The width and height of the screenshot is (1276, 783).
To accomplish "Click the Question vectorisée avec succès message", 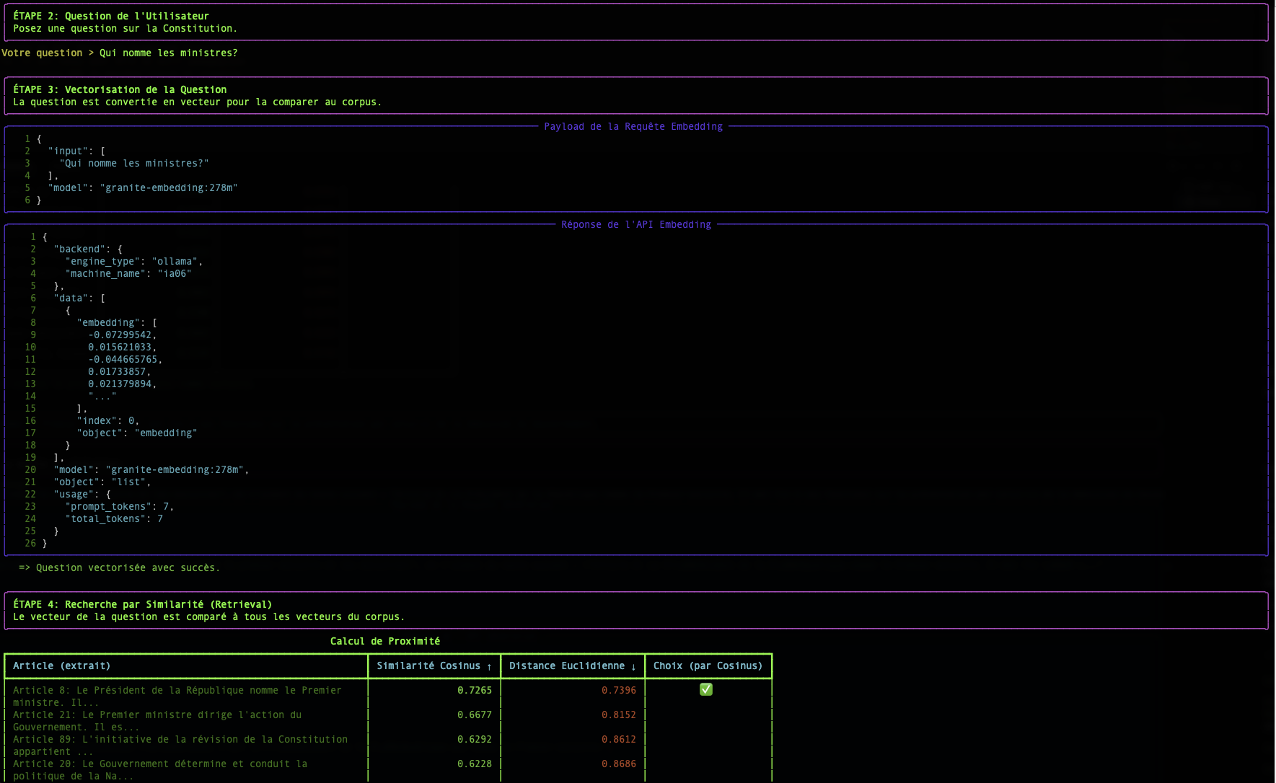I will (119, 567).
